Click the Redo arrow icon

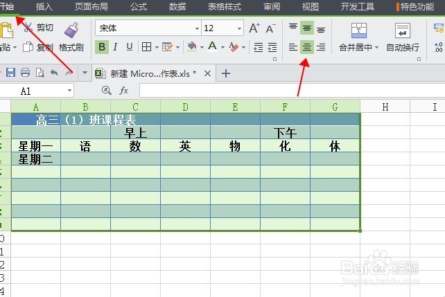pyautogui.click(x=69, y=73)
